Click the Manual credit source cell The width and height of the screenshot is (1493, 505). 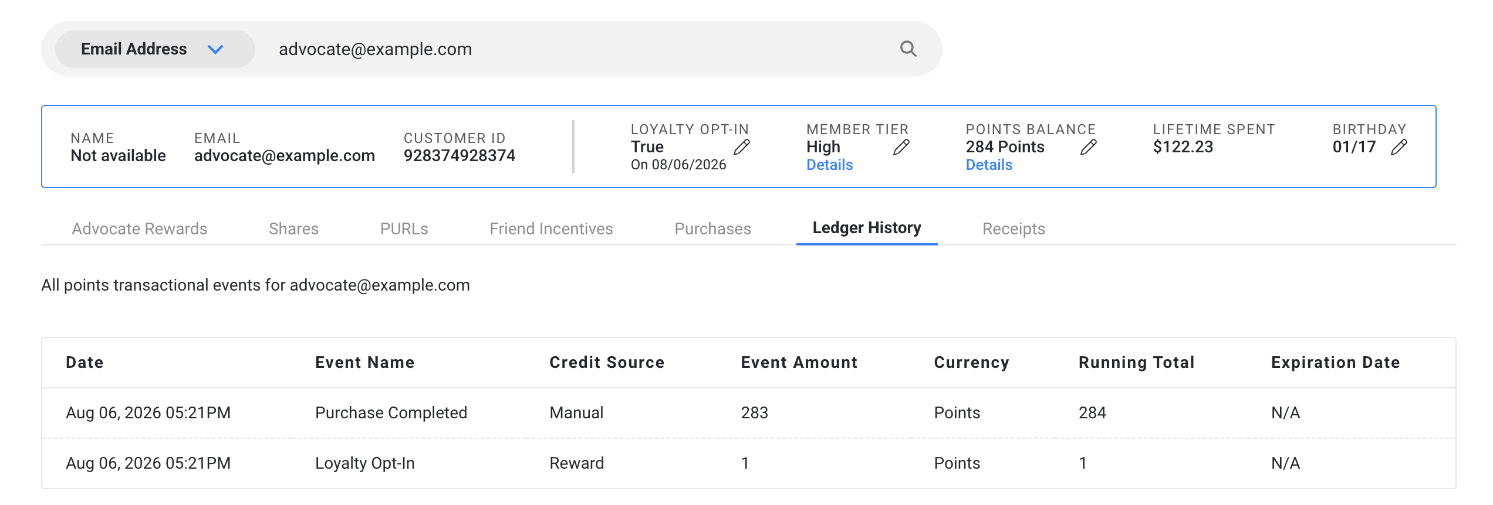coord(576,413)
